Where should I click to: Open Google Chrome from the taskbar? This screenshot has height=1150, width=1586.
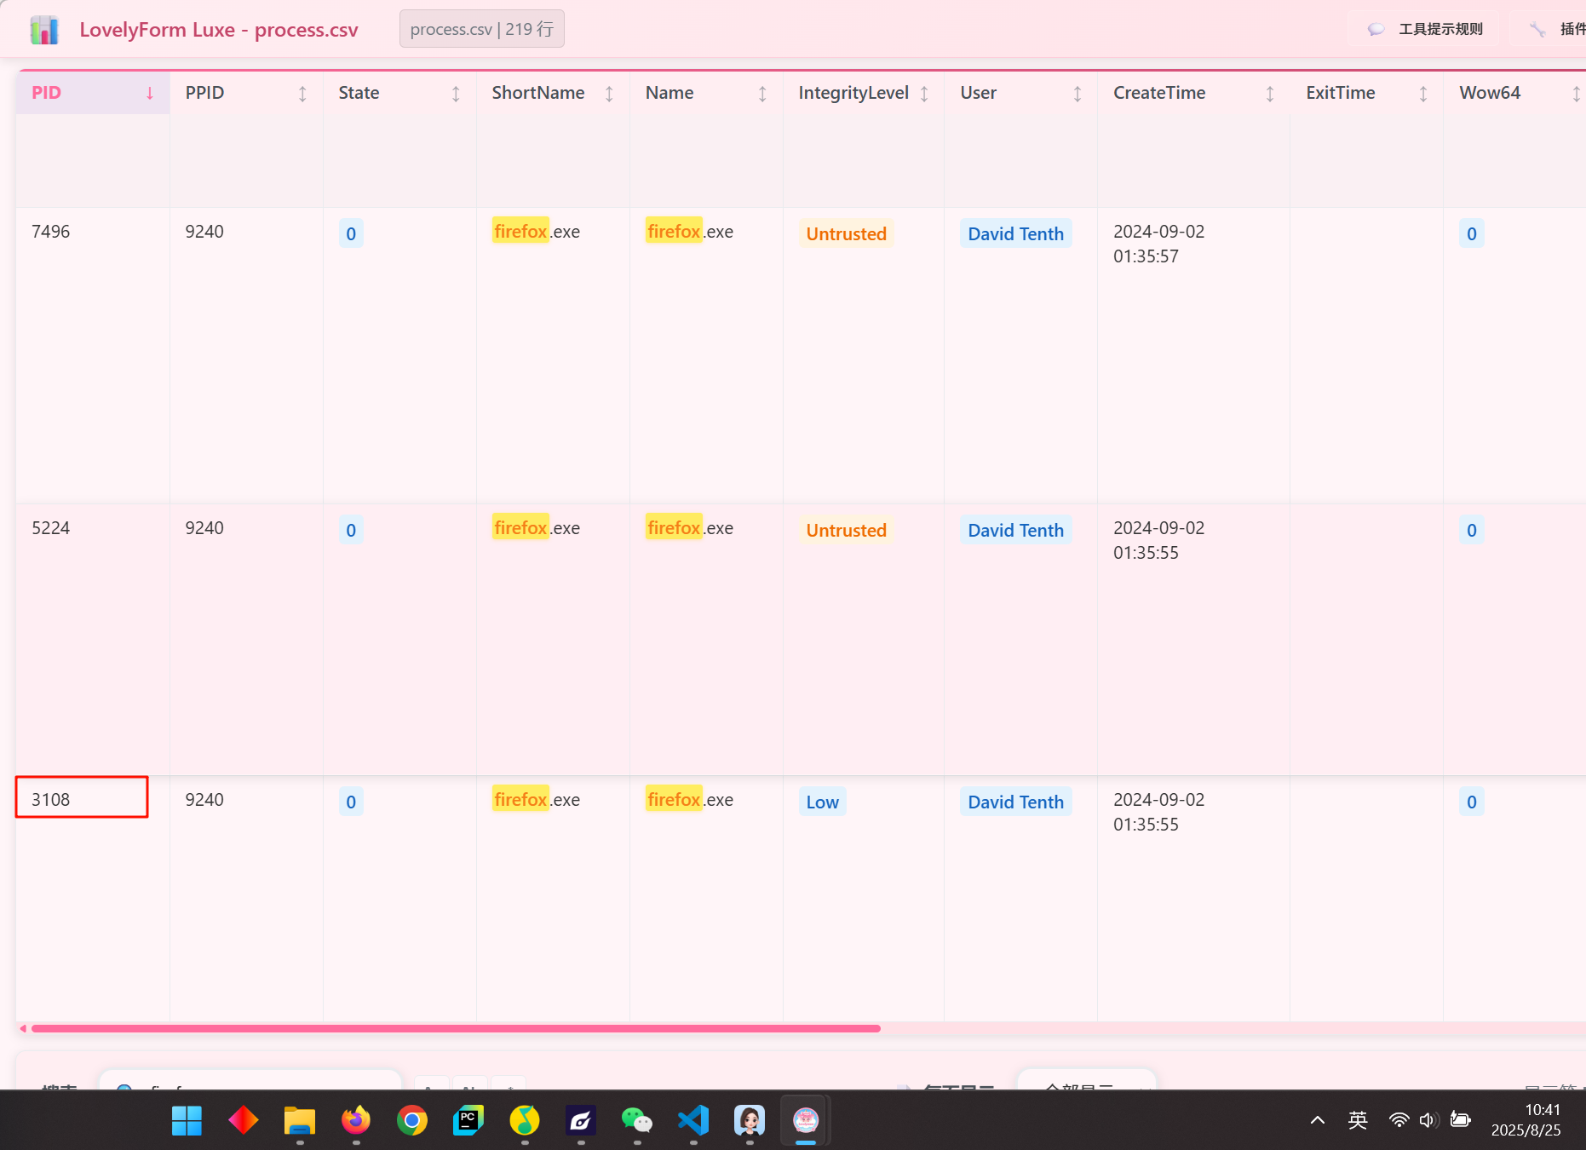[x=412, y=1120]
